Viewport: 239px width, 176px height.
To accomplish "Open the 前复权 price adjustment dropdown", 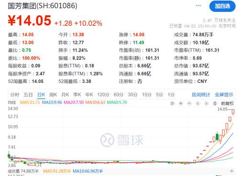I will click(227, 104).
